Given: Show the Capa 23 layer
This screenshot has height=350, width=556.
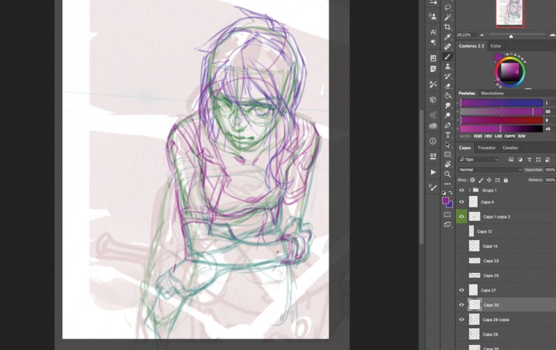Looking at the screenshot, I should (461, 261).
